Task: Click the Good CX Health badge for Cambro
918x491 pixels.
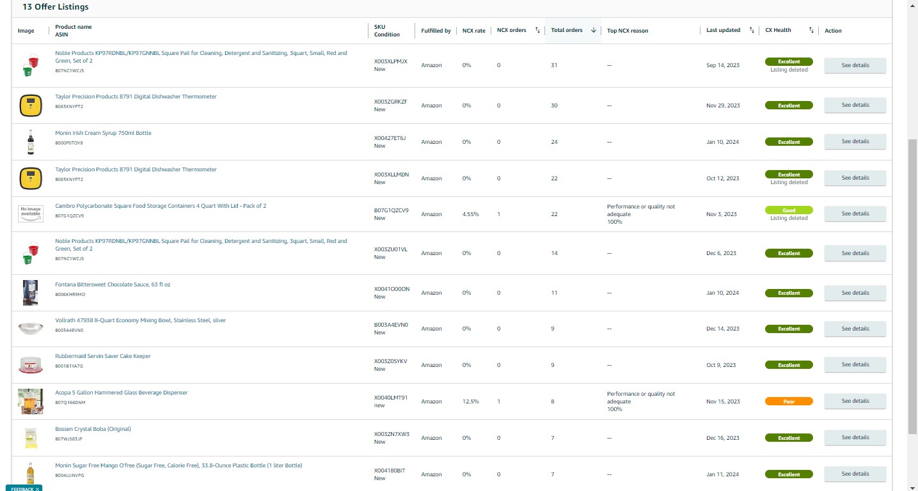Action: 789,210
